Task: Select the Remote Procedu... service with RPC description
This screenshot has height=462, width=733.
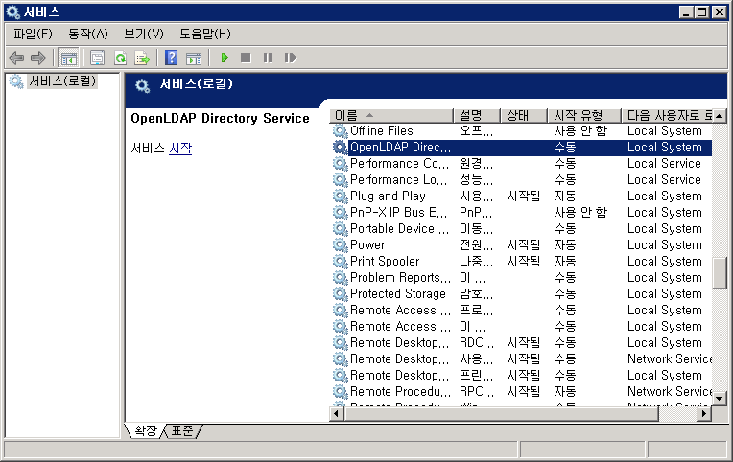Action: [521, 391]
